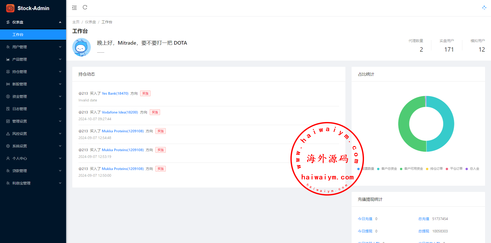Screen dimensions: 491x243
Task: Click the user management icon in sidebar
Action: pos(8,47)
